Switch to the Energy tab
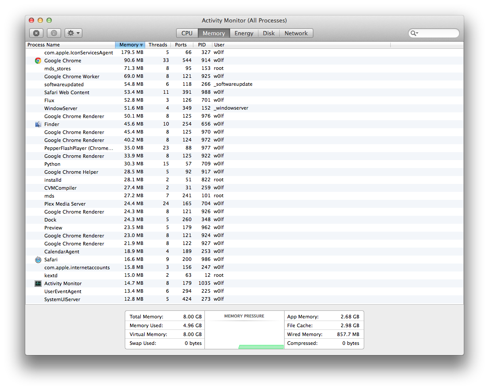Screen dimensions: 489x390 (x=244, y=33)
